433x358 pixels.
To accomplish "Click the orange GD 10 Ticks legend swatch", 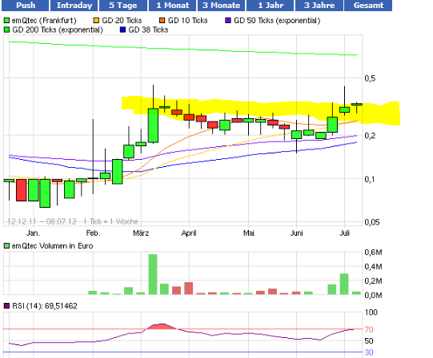I will [162, 21].
